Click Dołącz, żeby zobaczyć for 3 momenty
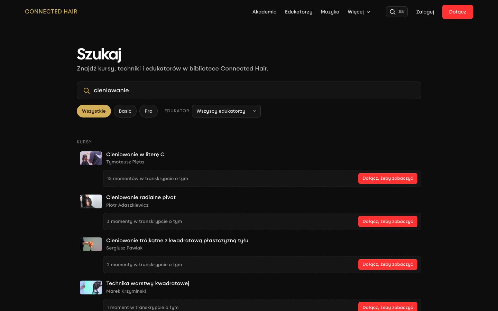This screenshot has width=498, height=311. (x=388, y=222)
